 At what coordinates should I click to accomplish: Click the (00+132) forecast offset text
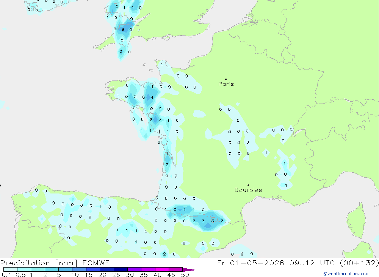359,263
